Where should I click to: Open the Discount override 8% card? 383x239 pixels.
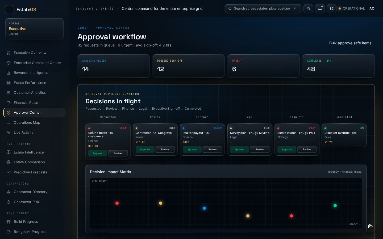tap(344, 135)
